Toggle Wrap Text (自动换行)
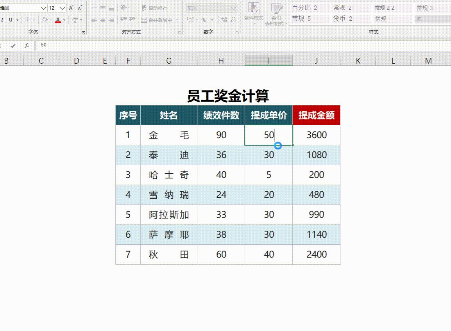This screenshot has width=451, height=331. pos(156,9)
